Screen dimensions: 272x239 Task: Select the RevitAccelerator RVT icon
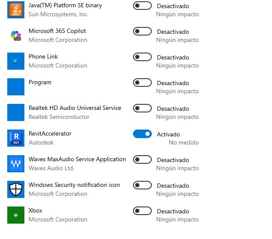(x=16, y=138)
